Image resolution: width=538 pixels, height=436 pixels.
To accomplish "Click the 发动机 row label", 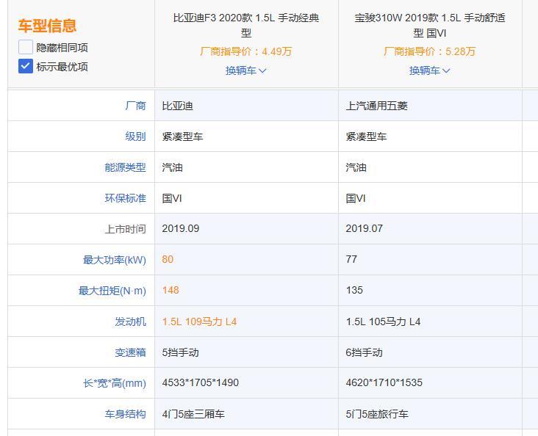I will pyautogui.click(x=130, y=321).
